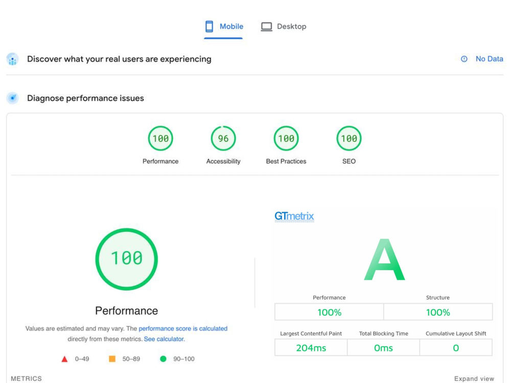Viewport: 511px width, 383px height.
Task: Toggle Expand view for metrics
Action: point(474,379)
